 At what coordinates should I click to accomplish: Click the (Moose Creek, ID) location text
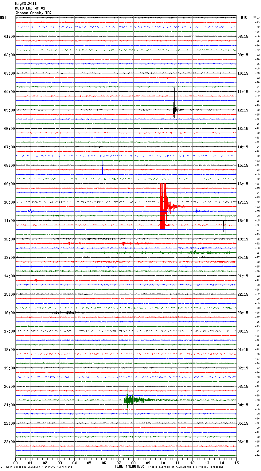(33, 13)
